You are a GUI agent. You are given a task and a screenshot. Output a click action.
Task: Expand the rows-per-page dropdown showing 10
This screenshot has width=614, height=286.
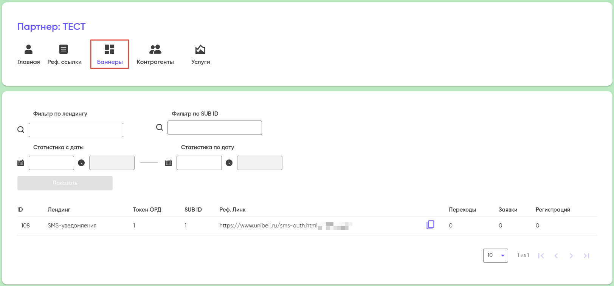tap(495, 255)
